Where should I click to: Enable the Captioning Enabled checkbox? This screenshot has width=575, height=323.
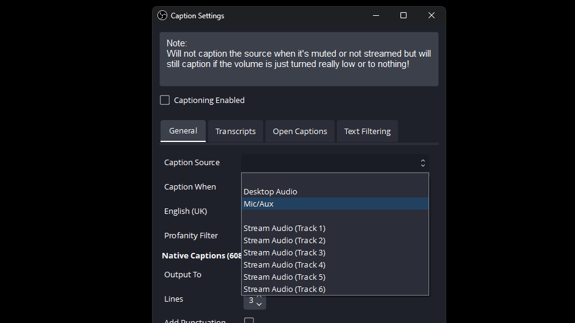pyautogui.click(x=165, y=100)
